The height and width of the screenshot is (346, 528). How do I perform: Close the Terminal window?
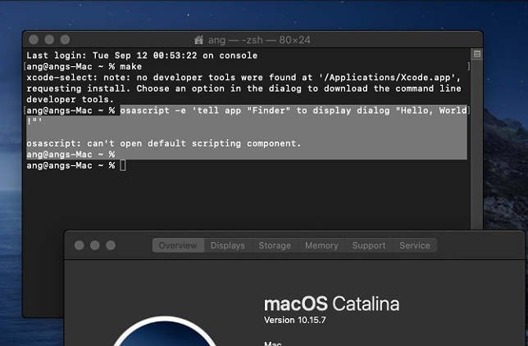click(34, 39)
